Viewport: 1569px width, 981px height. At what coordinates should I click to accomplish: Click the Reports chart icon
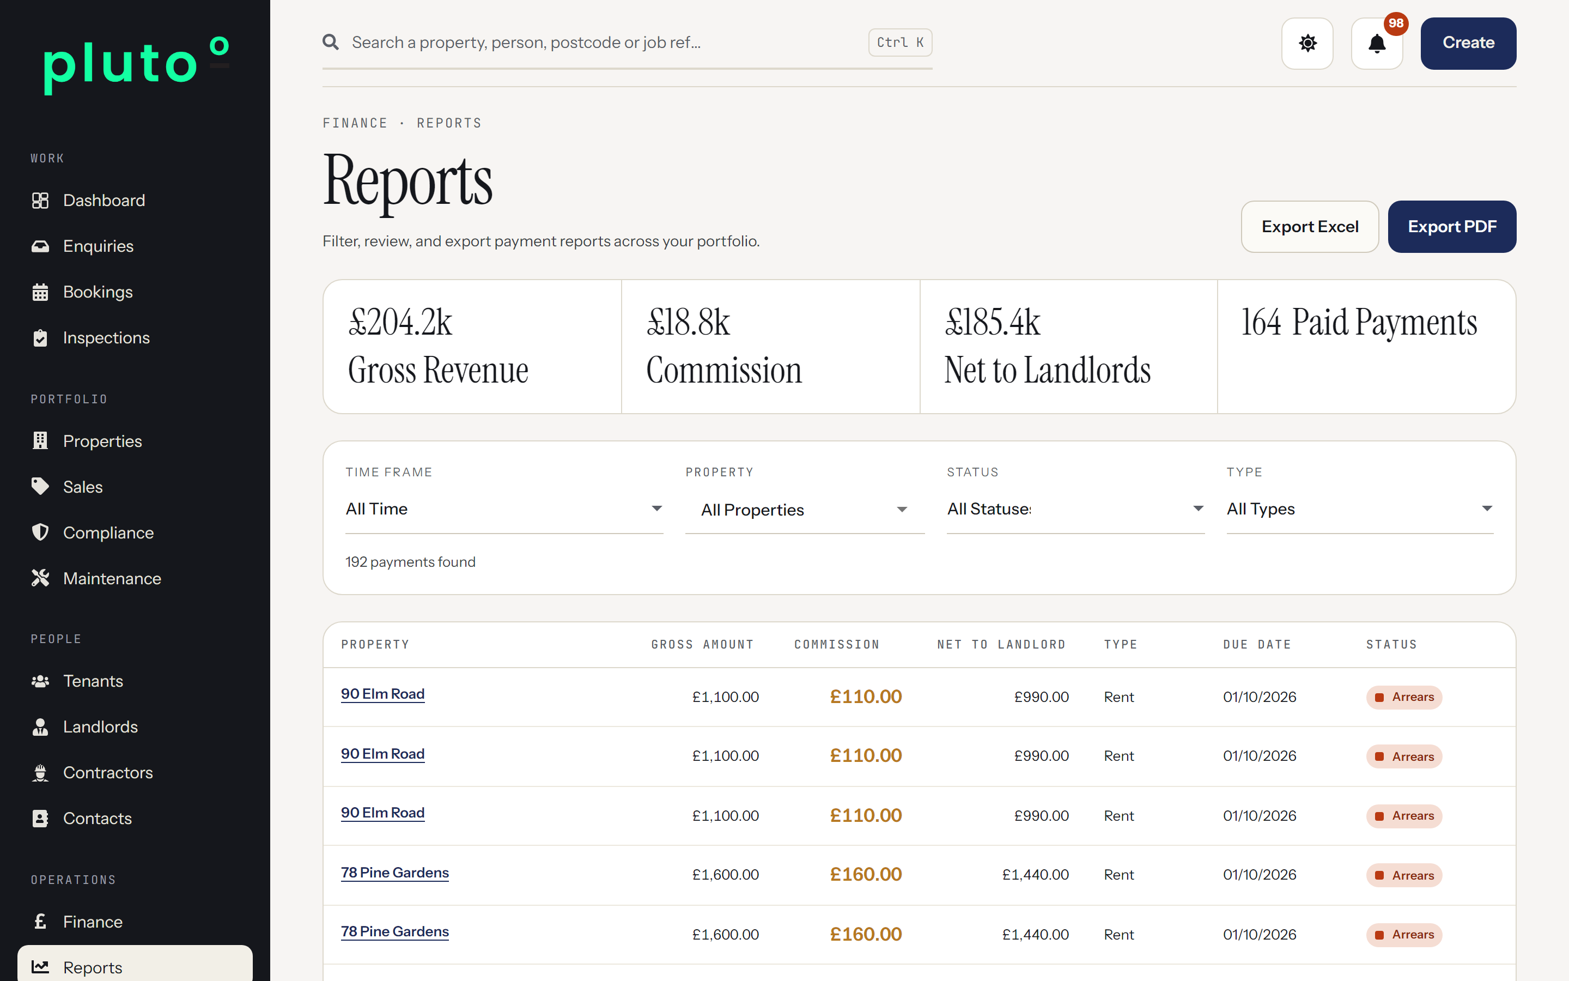[40, 967]
